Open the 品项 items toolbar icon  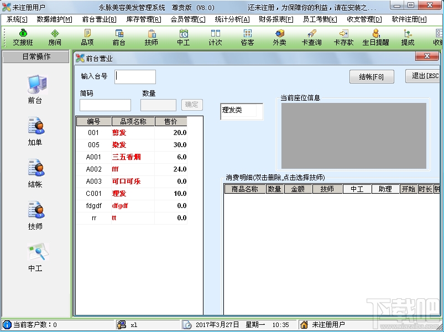(x=87, y=38)
